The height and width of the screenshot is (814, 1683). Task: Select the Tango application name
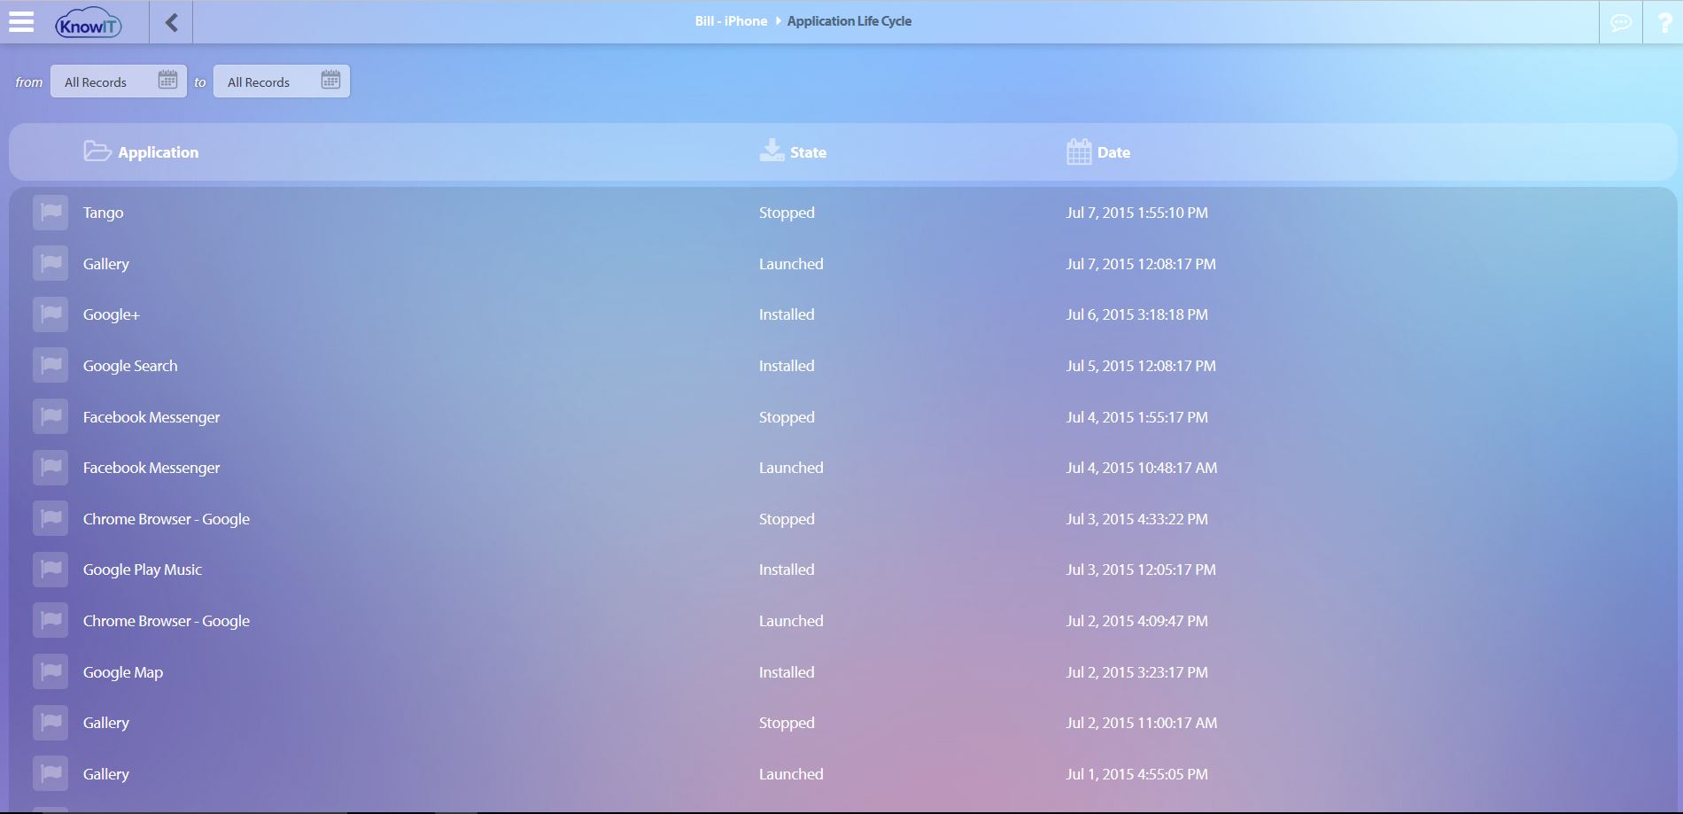103,213
